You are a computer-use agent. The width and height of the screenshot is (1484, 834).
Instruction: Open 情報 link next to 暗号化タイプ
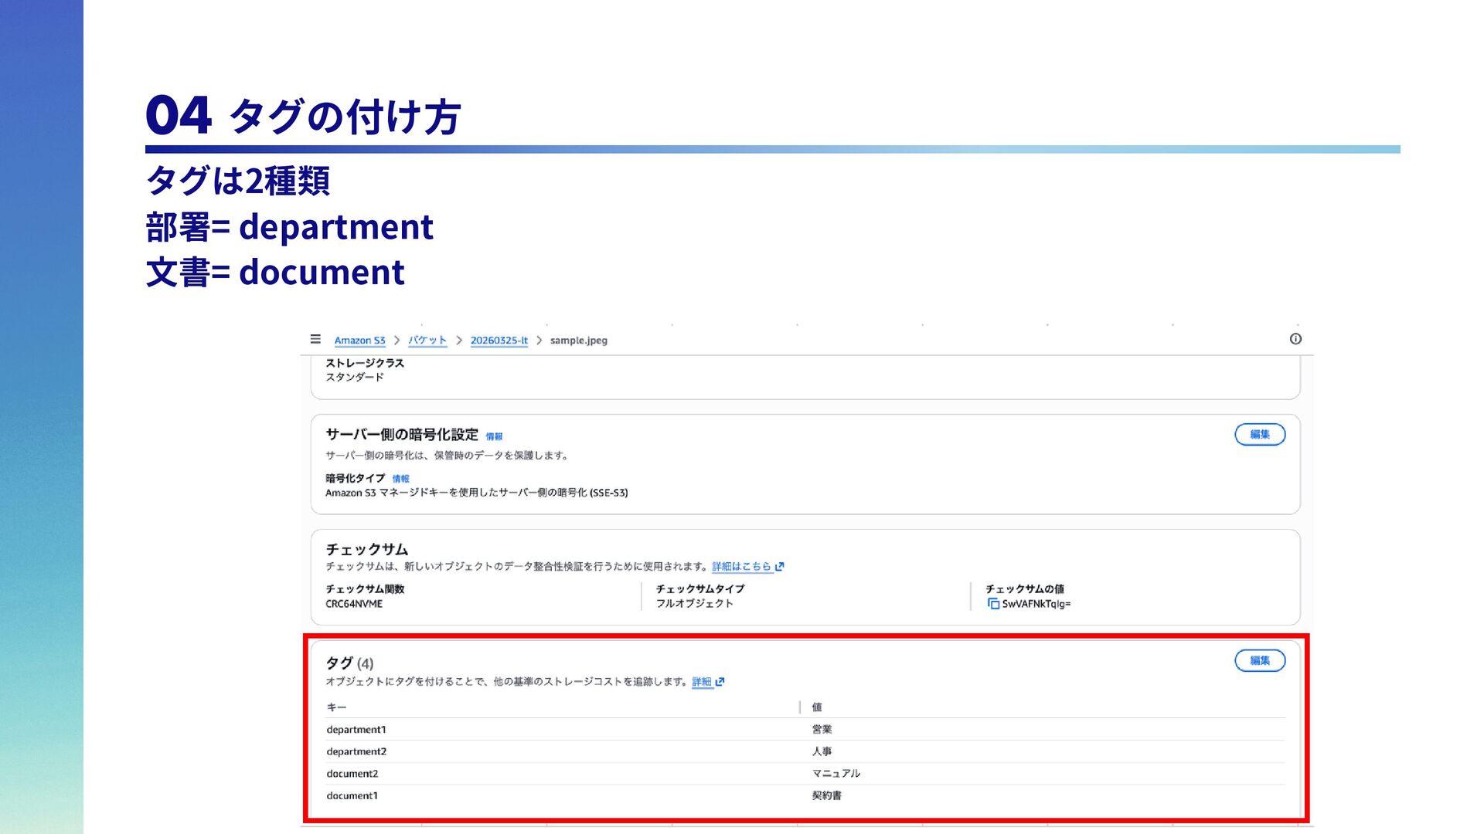[x=400, y=479]
